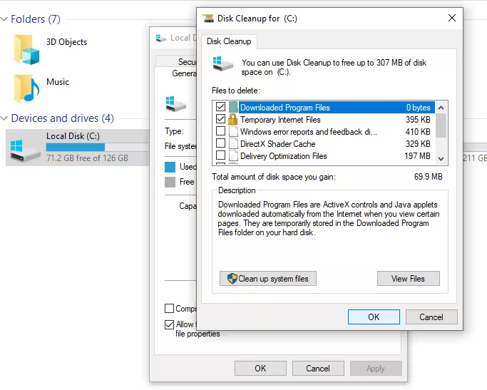
Task: Click the Disk Cleanup title bar icon
Action: (x=208, y=19)
